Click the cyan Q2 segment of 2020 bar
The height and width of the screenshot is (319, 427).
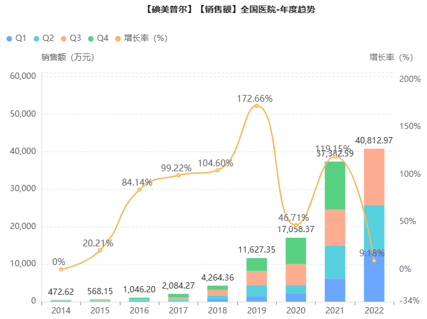point(296,289)
